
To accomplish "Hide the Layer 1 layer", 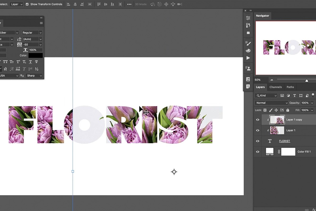I will [x=258, y=130].
